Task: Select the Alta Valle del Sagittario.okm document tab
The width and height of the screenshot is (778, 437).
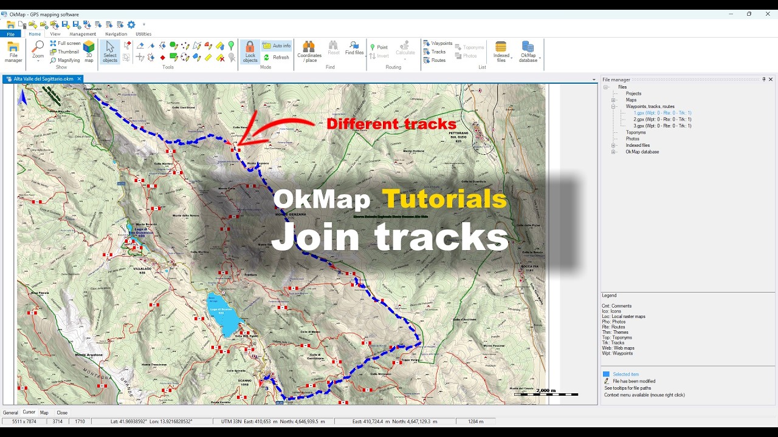Action: 43,79
